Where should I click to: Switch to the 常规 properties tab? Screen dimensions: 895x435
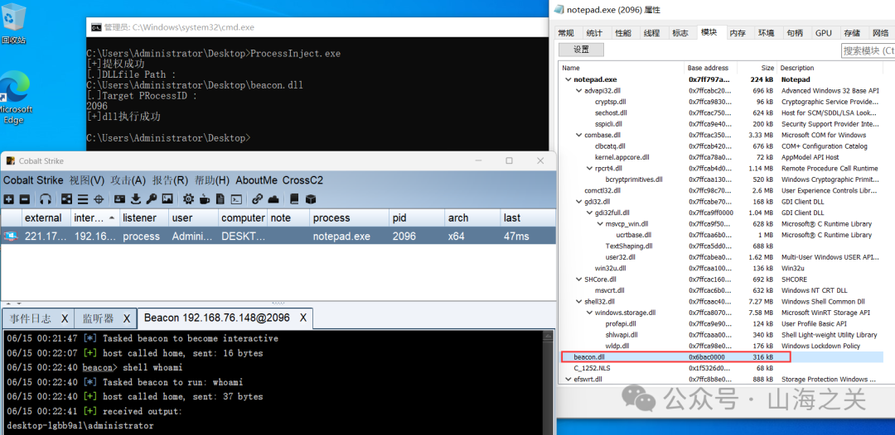566,33
